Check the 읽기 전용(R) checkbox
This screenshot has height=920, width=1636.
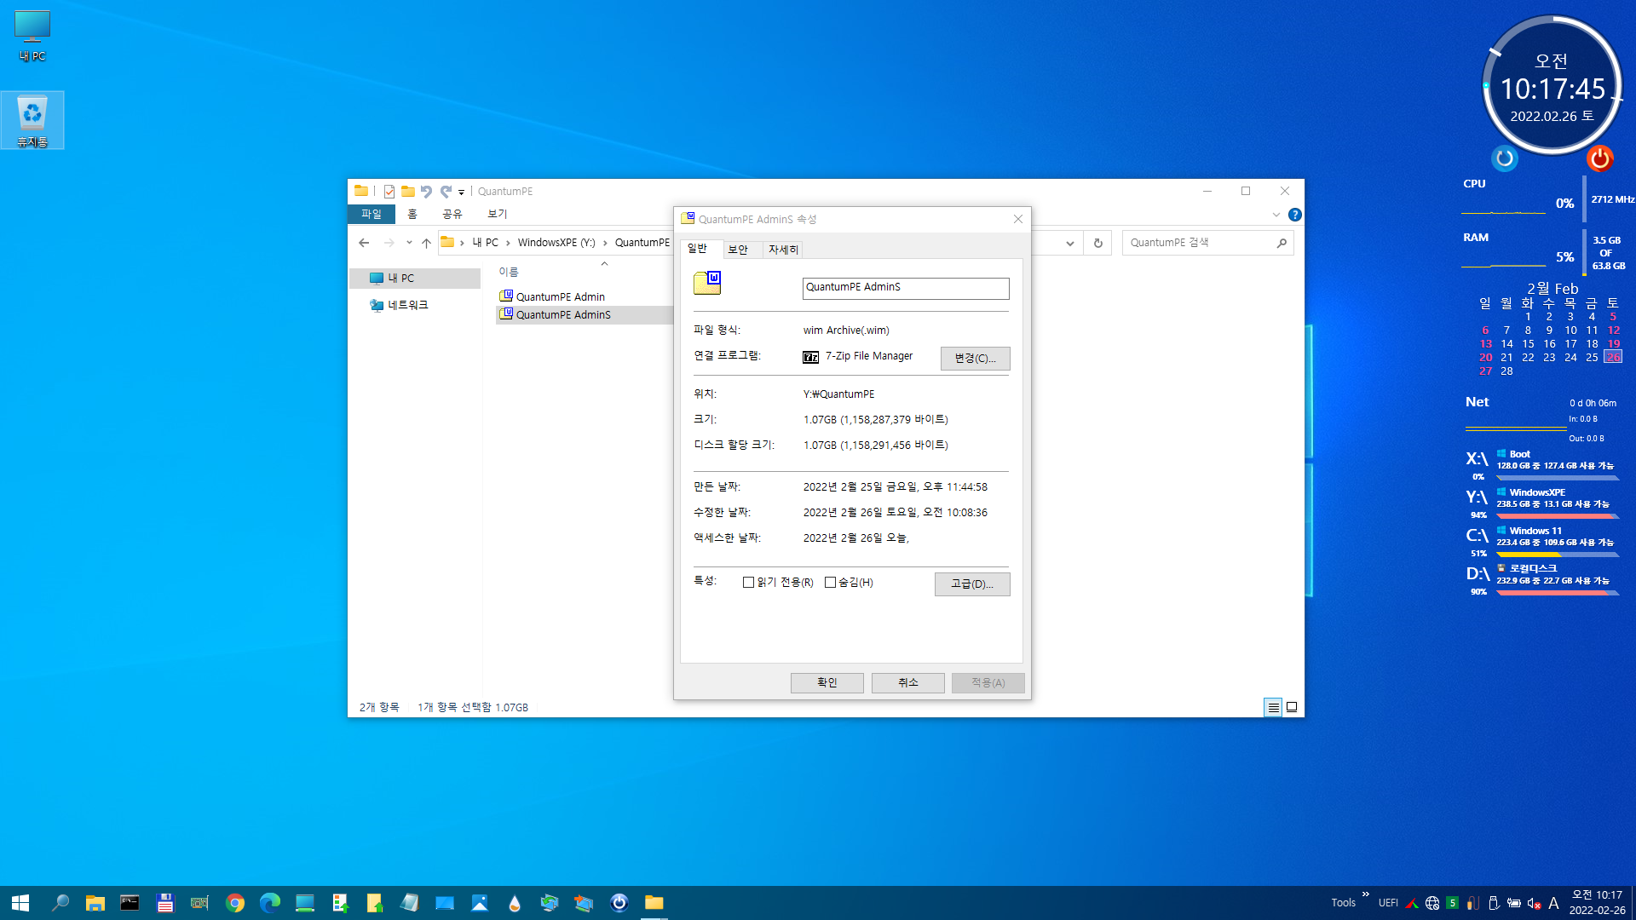[748, 583]
